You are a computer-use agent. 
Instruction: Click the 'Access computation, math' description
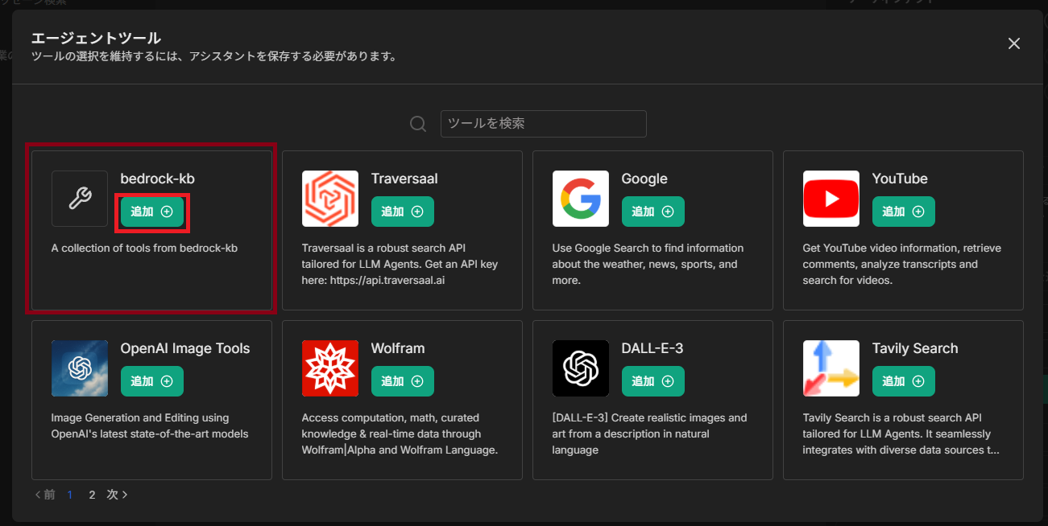[400, 434]
